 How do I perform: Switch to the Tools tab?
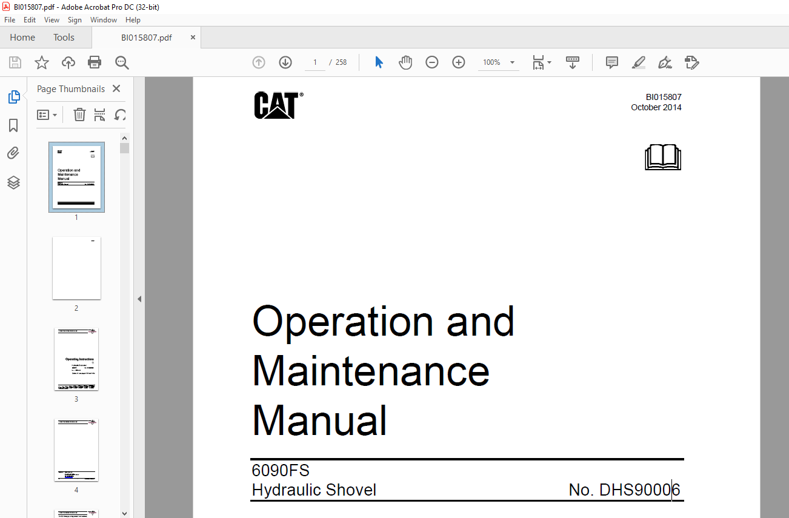click(64, 38)
